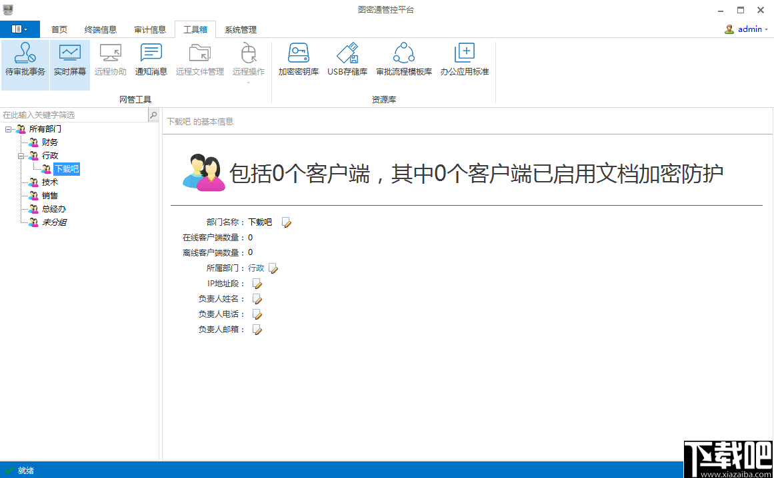The width and height of the screenshot is (774, 478).
Task: Click the 行政 department link
Action: point(255,268)
